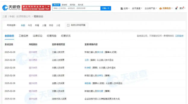Click 提示信息 in the 法定代表人变更 row
The height and width of the screenshot is (104, 188).
coord(33,99)
